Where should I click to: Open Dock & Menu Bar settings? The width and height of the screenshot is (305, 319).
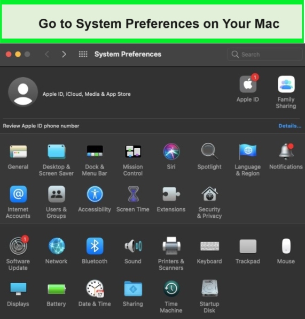(x=95, y=151)
